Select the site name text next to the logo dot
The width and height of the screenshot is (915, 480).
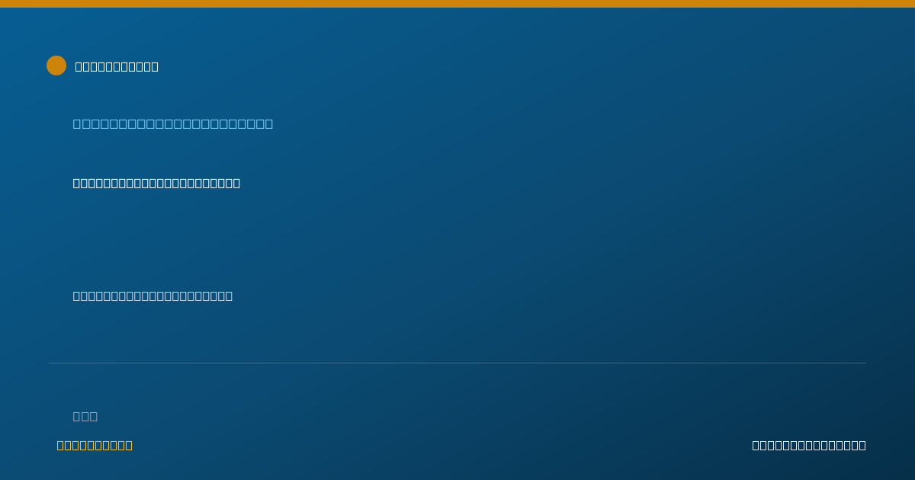click(117, 66)
